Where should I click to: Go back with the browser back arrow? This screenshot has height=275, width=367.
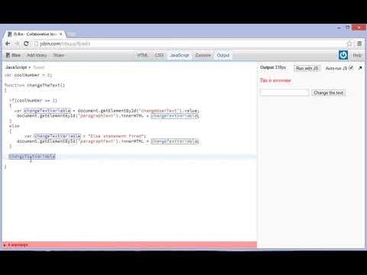click(x=8, y=44)
